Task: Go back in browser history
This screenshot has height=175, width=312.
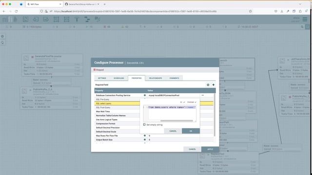Action: pyautogui.click(x=4, y=11)
